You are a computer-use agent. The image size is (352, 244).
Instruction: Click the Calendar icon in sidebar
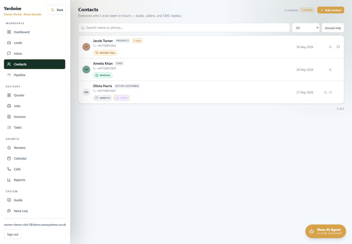click(x=9, y=158)
